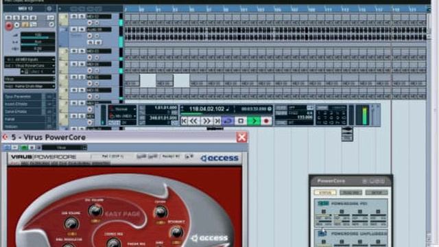This screenshot has height=247, width=439.
Task: Mute the Audio 08 track
Action: click(x=74, y=30)
